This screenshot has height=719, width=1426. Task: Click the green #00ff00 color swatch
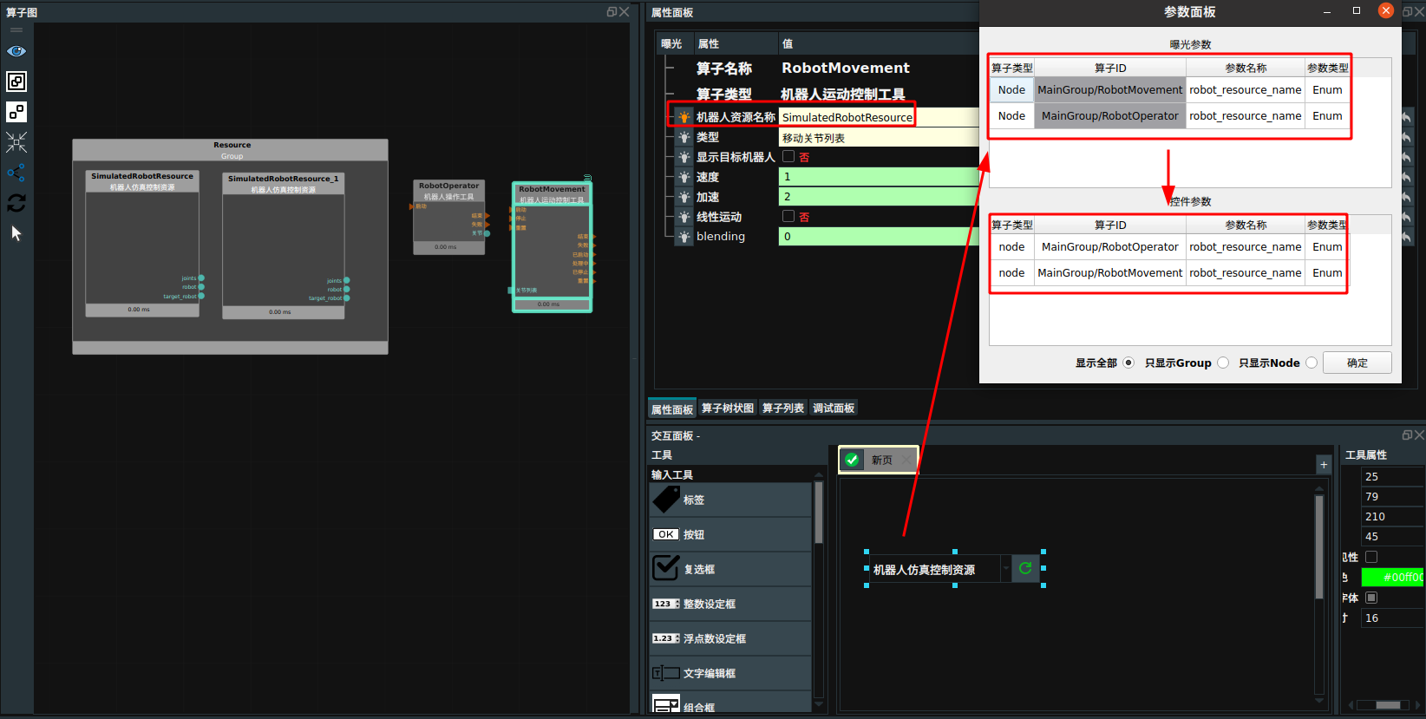pos(1392,577)
